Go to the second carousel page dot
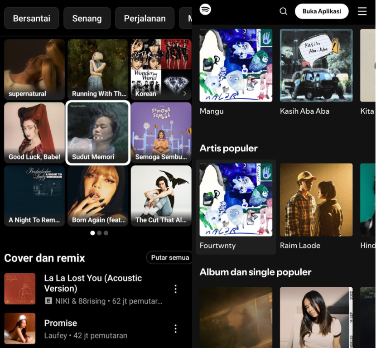The image size is (376, 348). coord(99,233)
